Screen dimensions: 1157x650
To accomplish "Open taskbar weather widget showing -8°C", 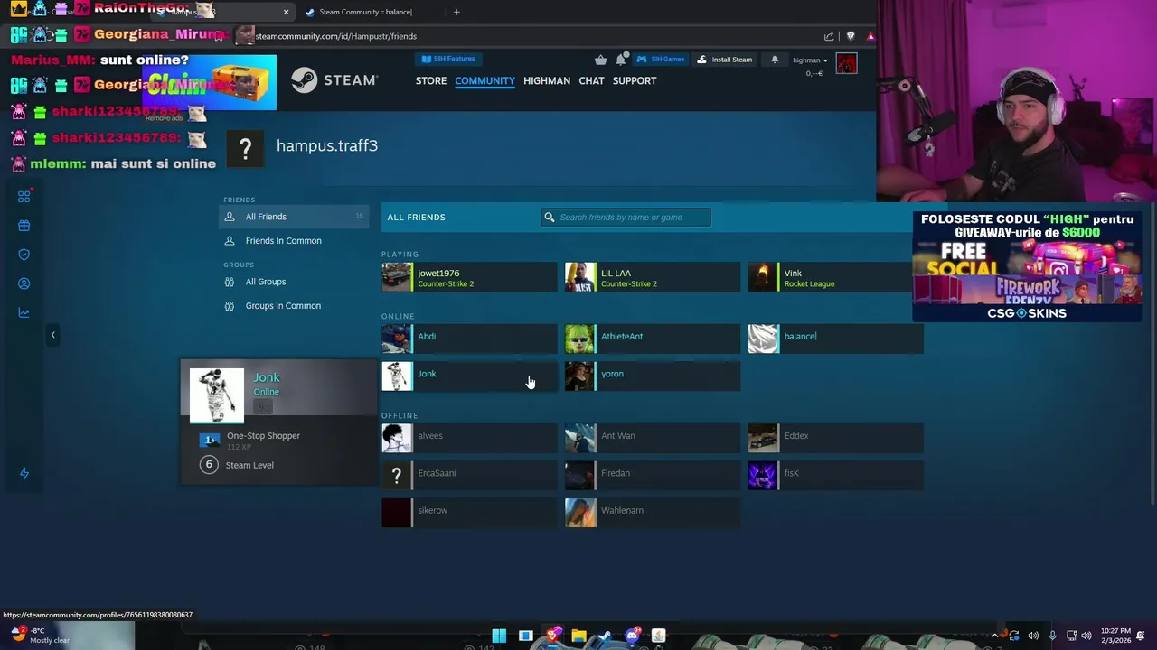I will tap(38, 636).
